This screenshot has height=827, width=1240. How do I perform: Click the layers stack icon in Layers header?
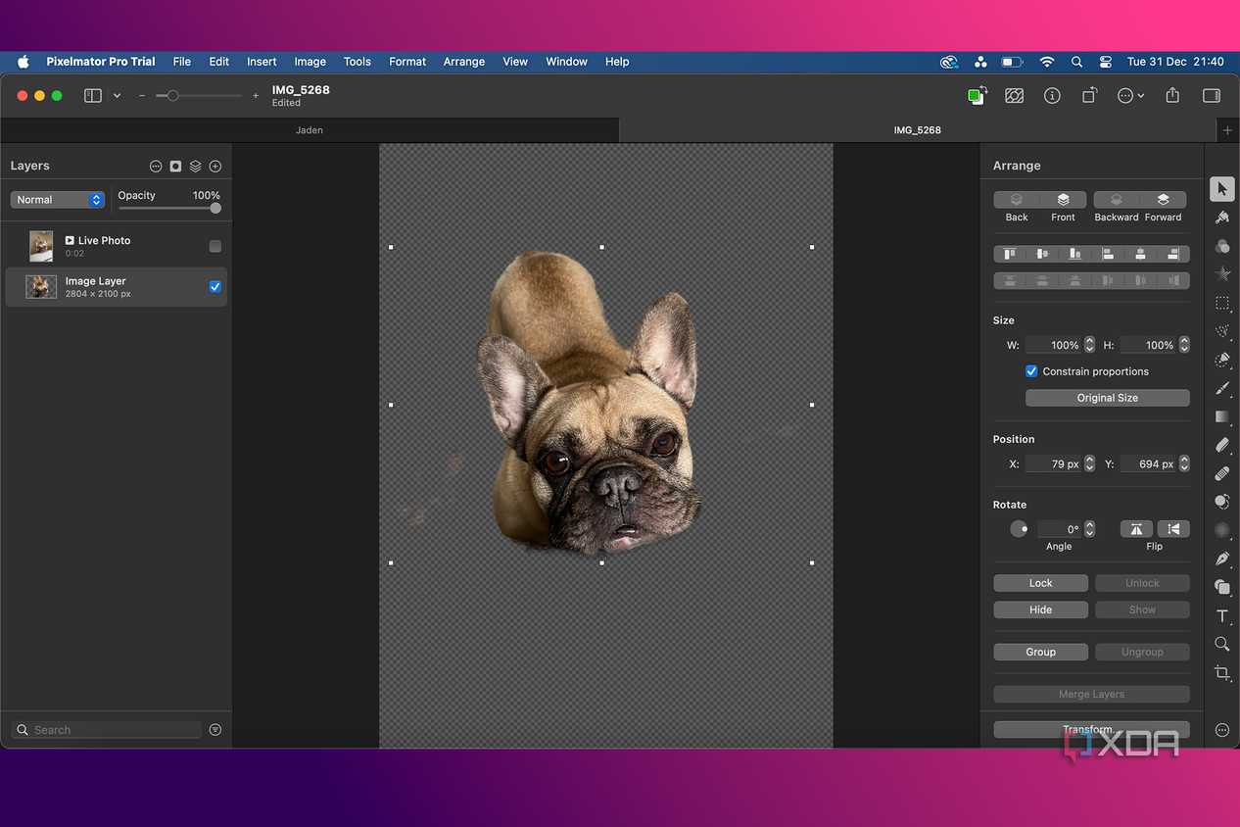(x=195, y=167)
